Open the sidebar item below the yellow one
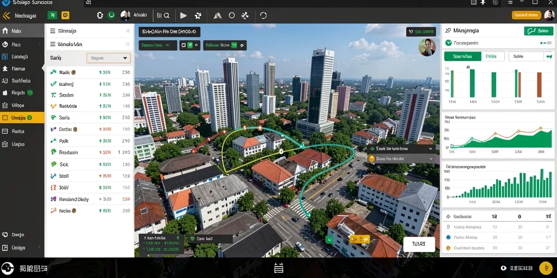557x278 pixels. click(22, 131)
